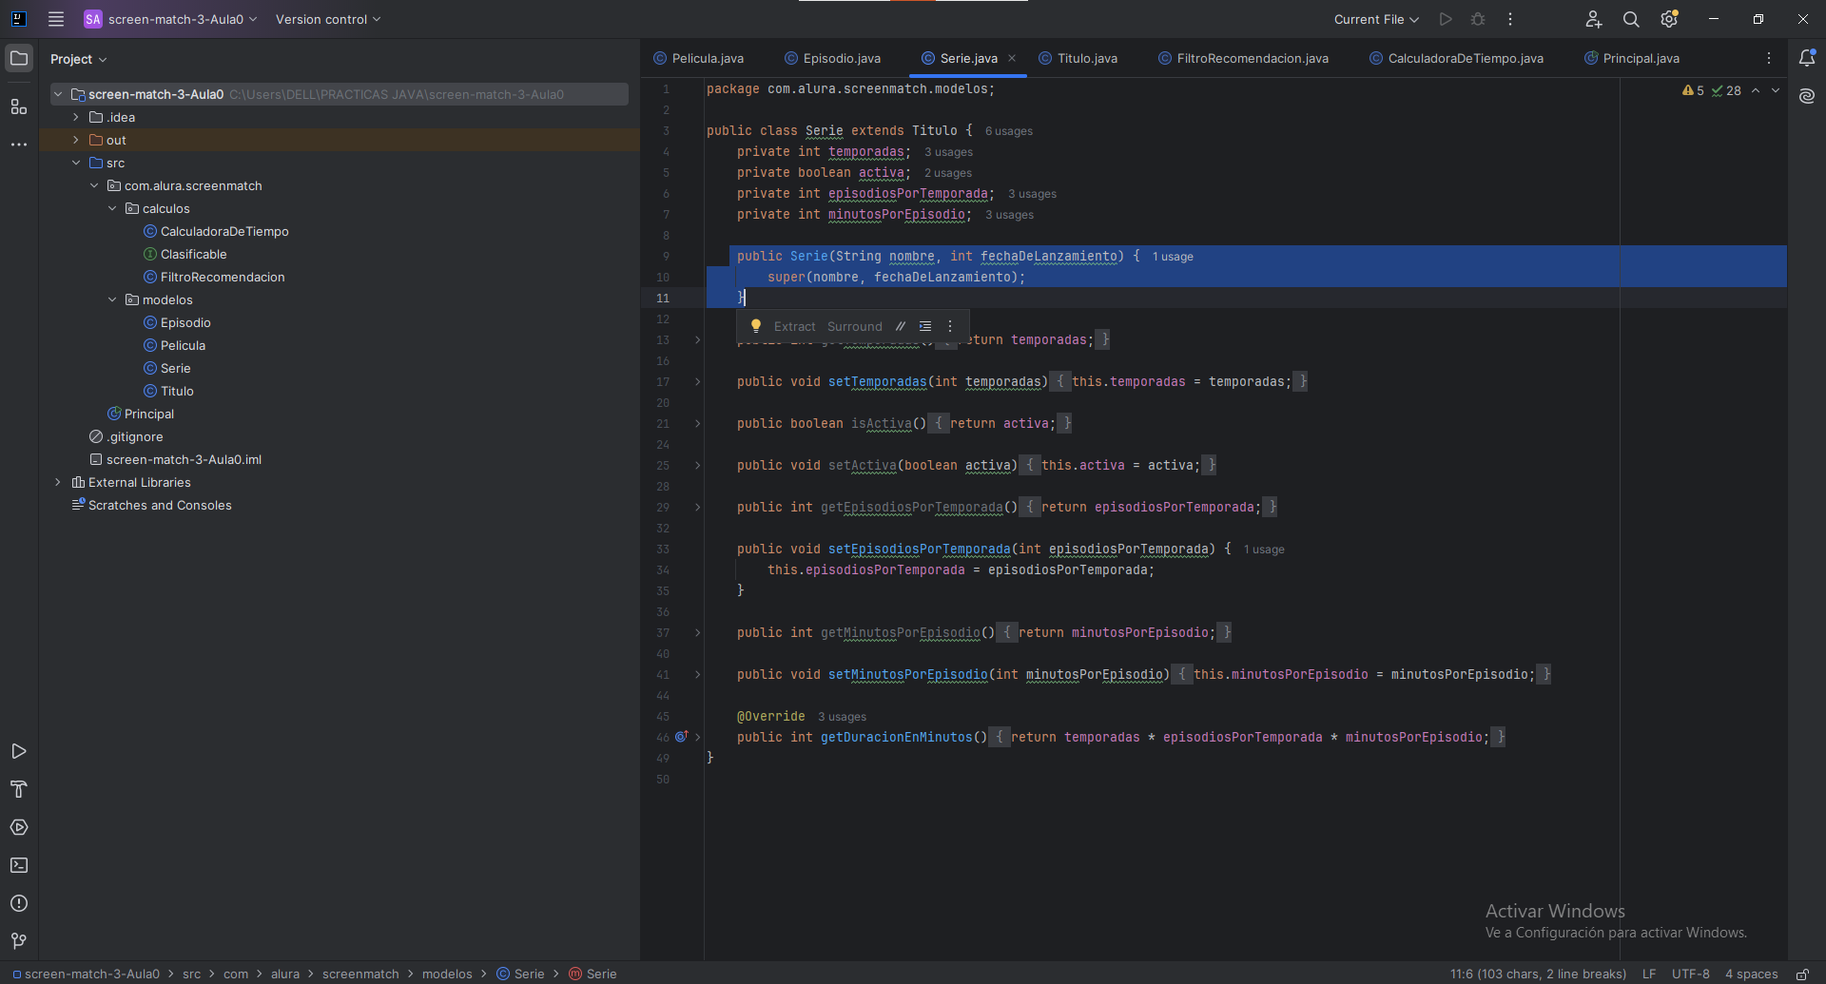The image size is (1826, 984).
Task: Change 4 spaces indent setting
Action: pyautogui.click(x=1752, y=974)
